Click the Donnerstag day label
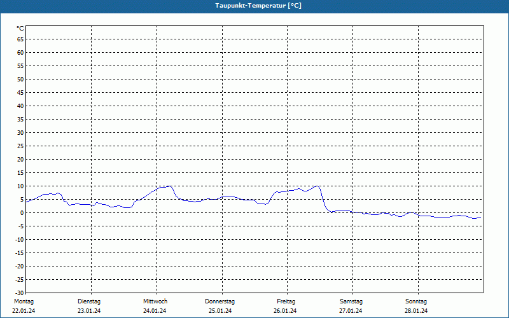Screen dimensions: 509x318 (220, 301)
